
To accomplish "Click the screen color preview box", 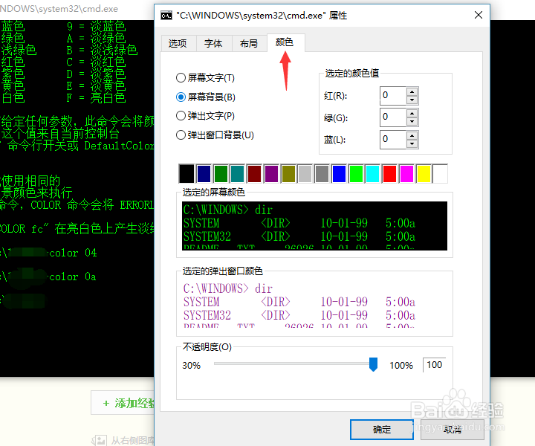I will [x=314, y=226].
